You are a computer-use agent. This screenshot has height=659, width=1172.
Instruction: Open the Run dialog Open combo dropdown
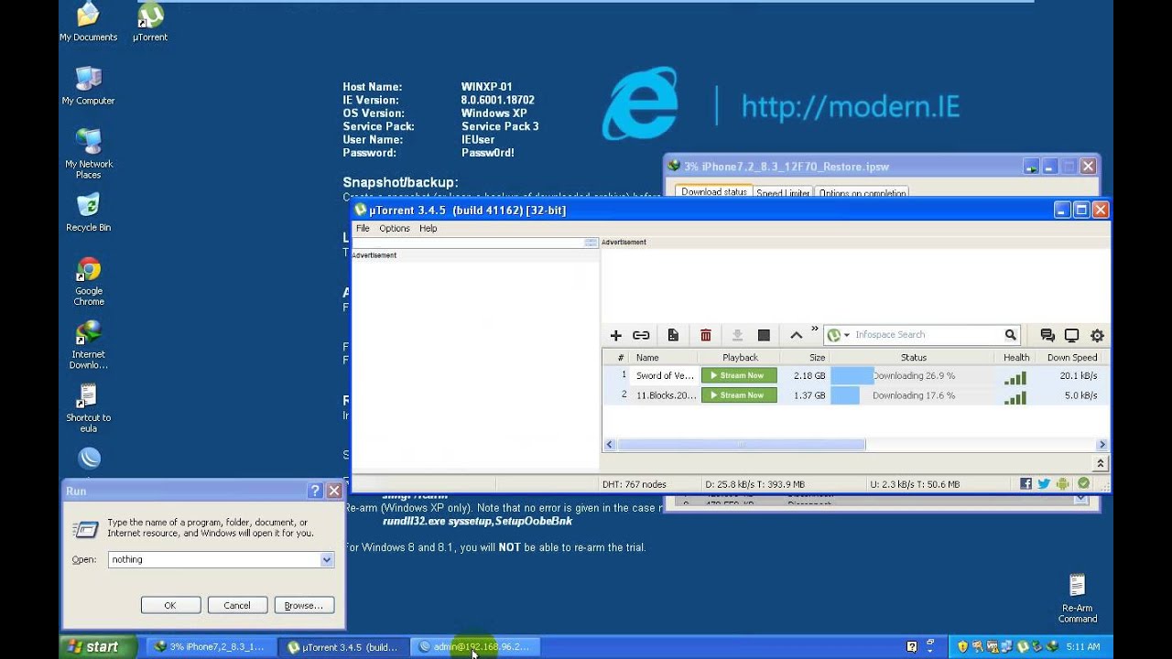326,559
